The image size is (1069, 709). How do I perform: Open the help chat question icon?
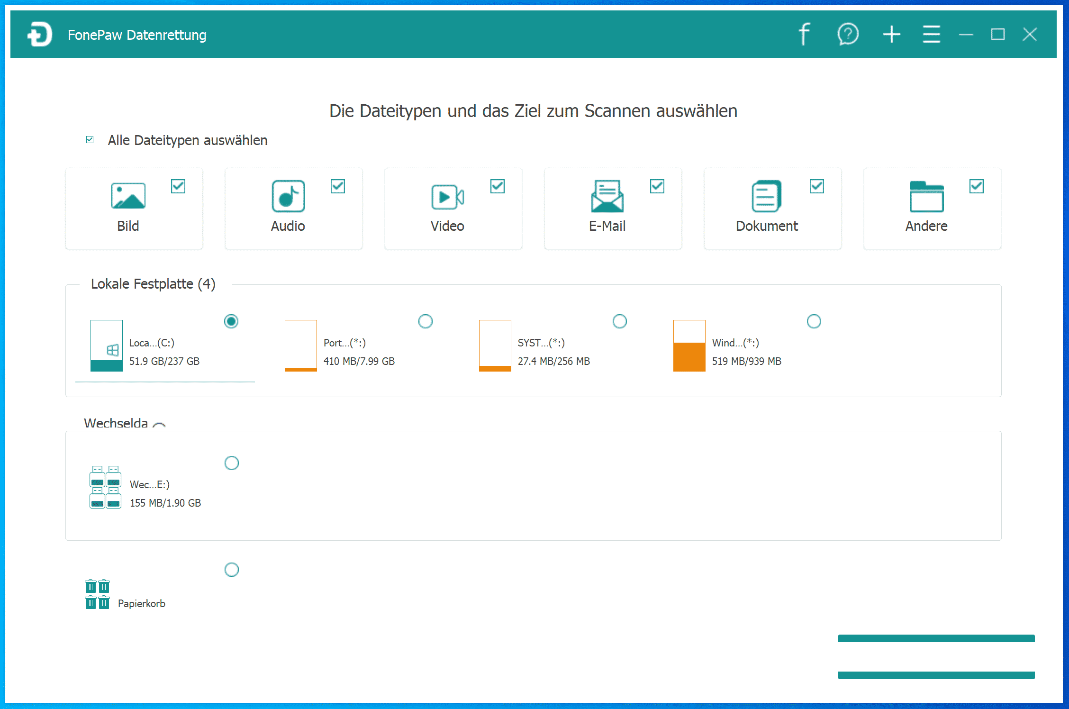tap(848, 34)
